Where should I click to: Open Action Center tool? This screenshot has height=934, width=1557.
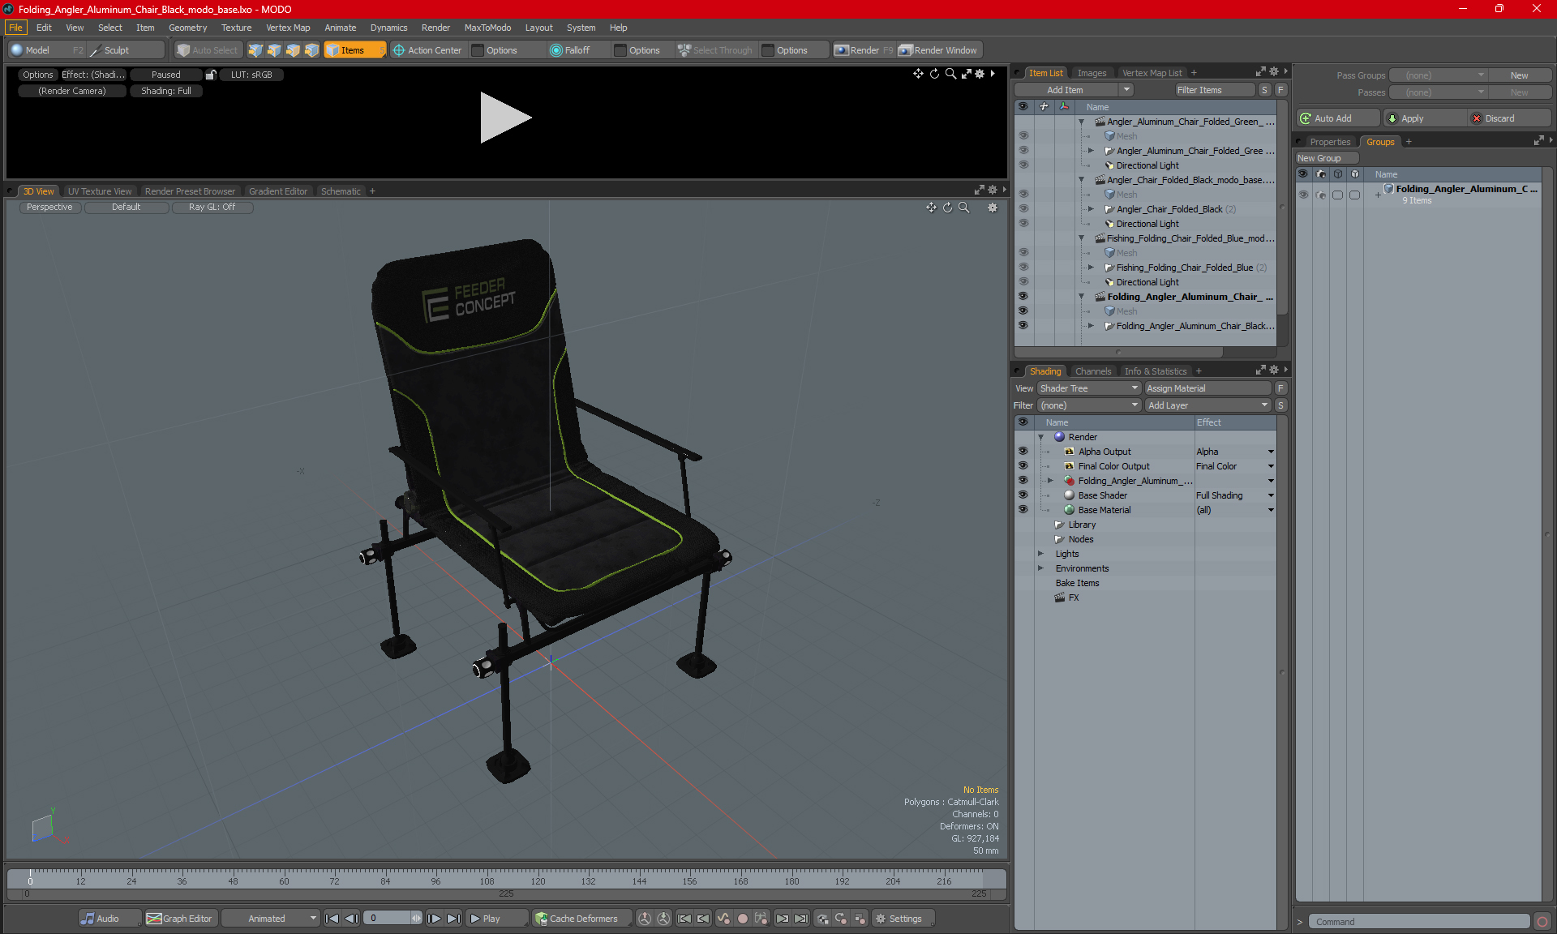click(x=427, y=50)
